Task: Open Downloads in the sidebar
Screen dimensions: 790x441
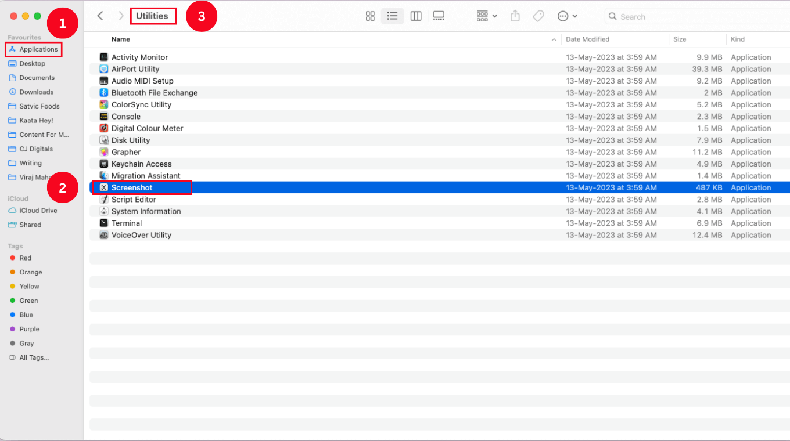Action: (31, 92)
